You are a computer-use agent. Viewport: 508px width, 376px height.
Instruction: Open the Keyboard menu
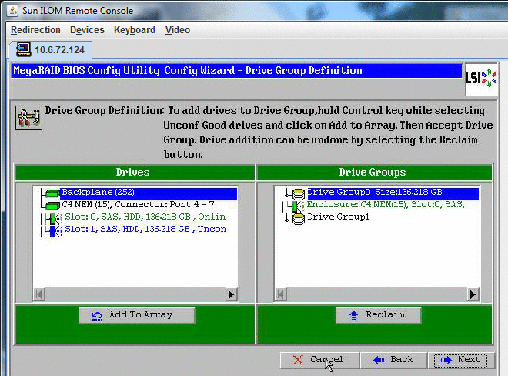[135, 30]
